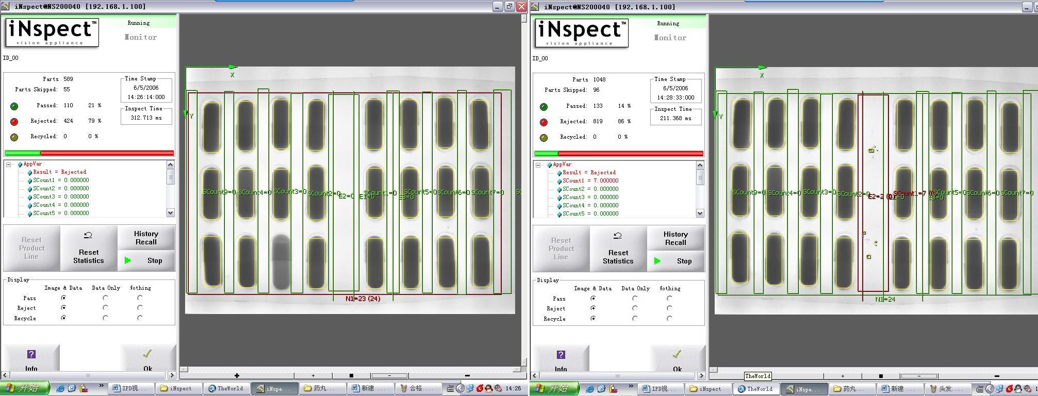Click horizontal scrollbar thumb under left Info panel
The image size is (1038, 396).
(x=88, y=375)
